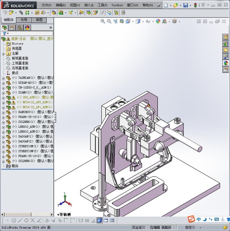Select the 原点 origin item
Screen dimensions: 230x231
coord(15,73)
